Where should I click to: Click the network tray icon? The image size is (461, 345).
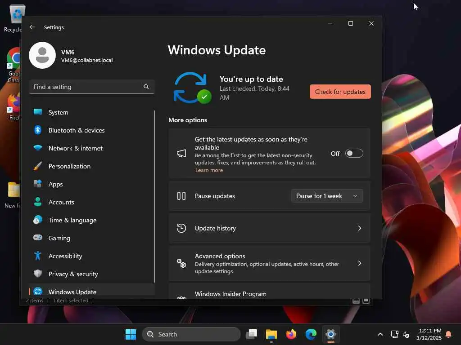[394, 334]
